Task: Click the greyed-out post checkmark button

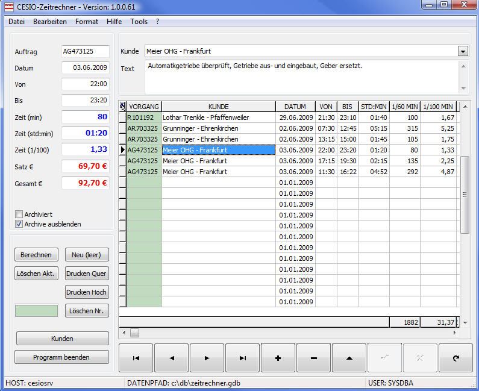Action: tap(384, 358)
